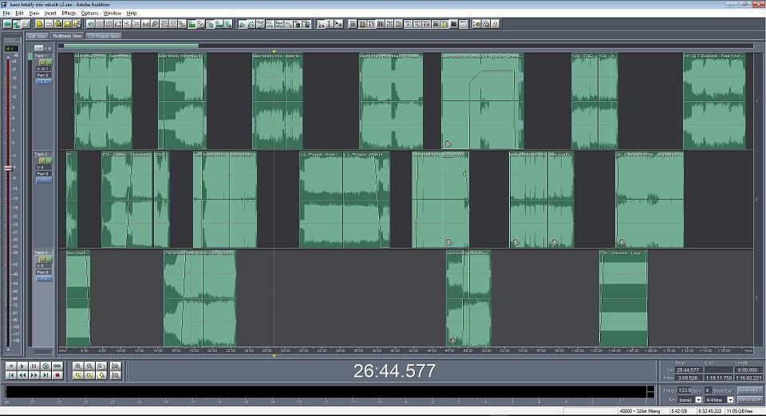This screenshot has height=416, width=766.
Task: Click the Zoom Out Vertically button
Action: (115, 375)
